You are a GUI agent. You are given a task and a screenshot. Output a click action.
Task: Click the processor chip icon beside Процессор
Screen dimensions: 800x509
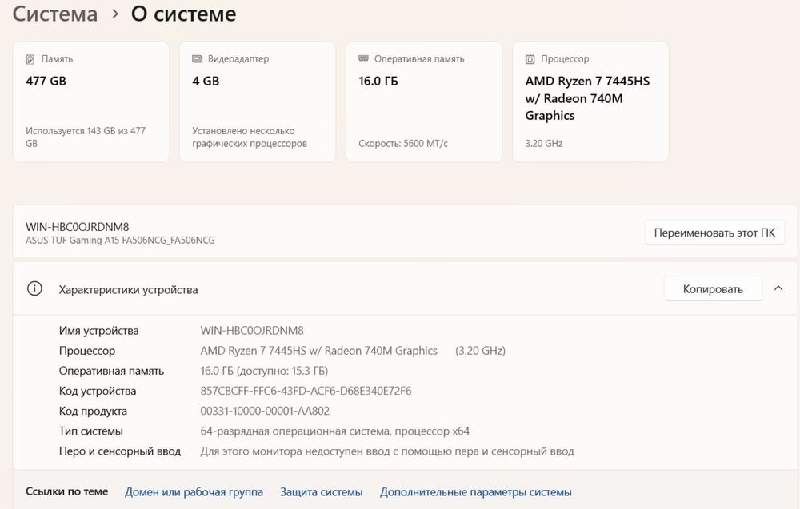[530, 59]
